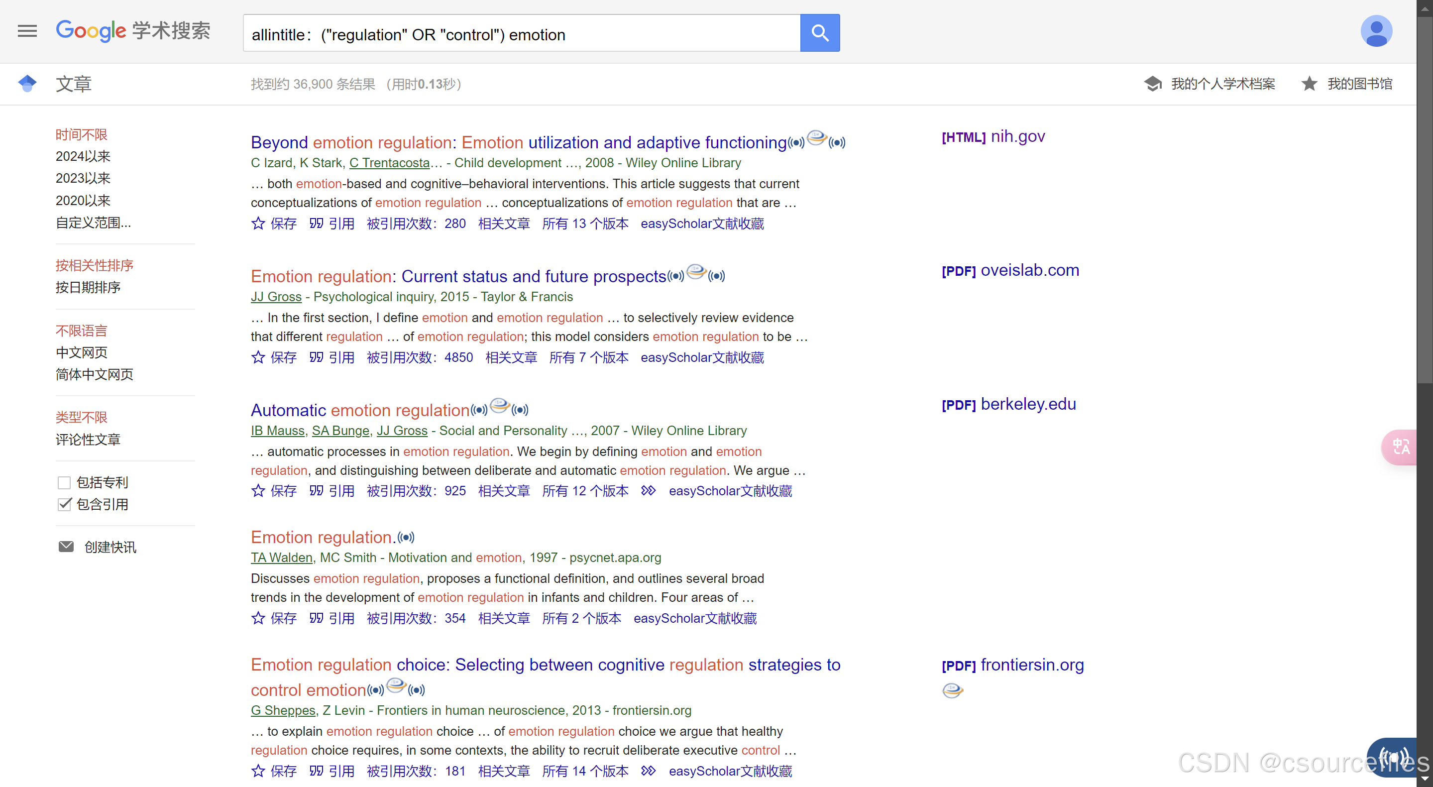Image resolution: width=1433 pixels, height=787 pixels.
Task: Click the star icon for My Library
Action: pyautogui.click(x=1309, y=84)
